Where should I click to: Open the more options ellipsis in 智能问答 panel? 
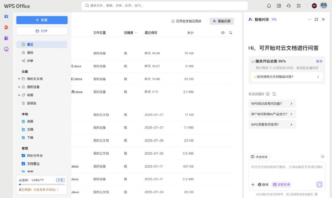coord(309,19)
